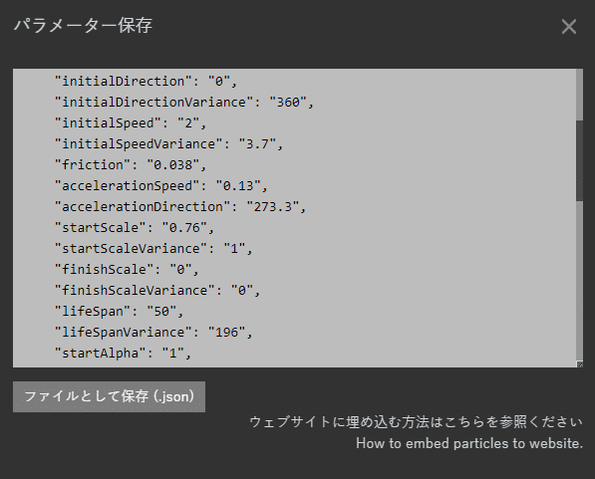The width and height of the screenshot is (595, 479).
Task: Click the "startScale": "0.76" line
Action: click(135, 228)
